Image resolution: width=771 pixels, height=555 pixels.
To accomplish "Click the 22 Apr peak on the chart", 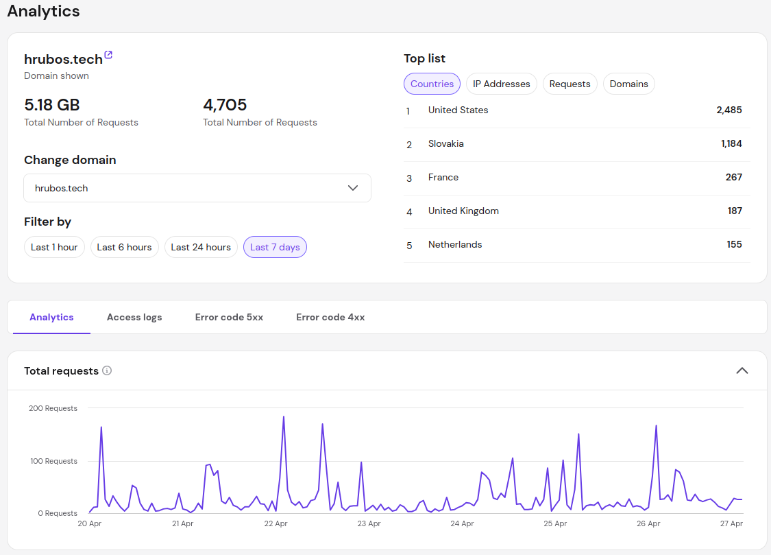I will click(283, 417).
